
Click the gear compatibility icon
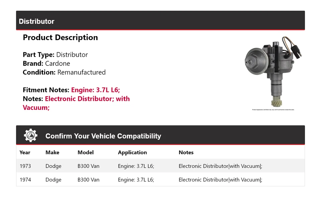click(30, 136)
